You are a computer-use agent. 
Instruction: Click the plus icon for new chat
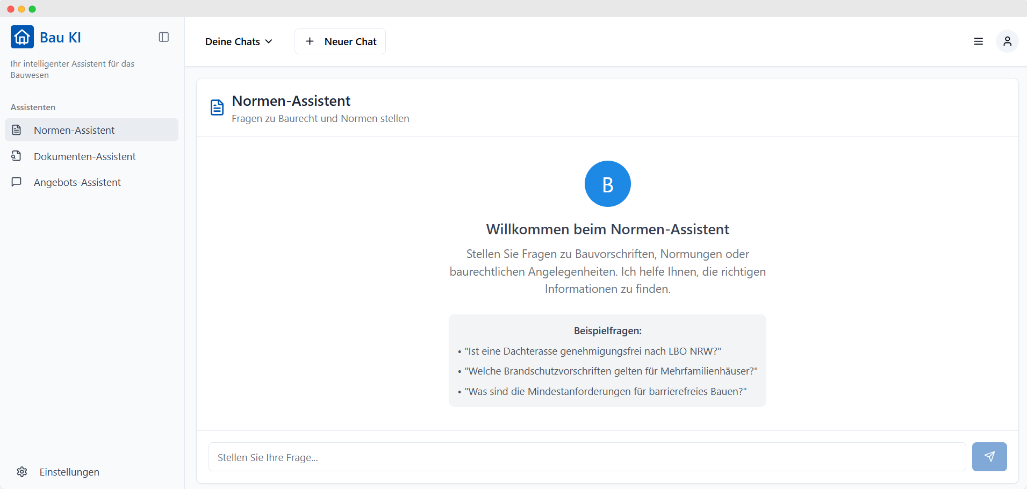tap(310, 41)
